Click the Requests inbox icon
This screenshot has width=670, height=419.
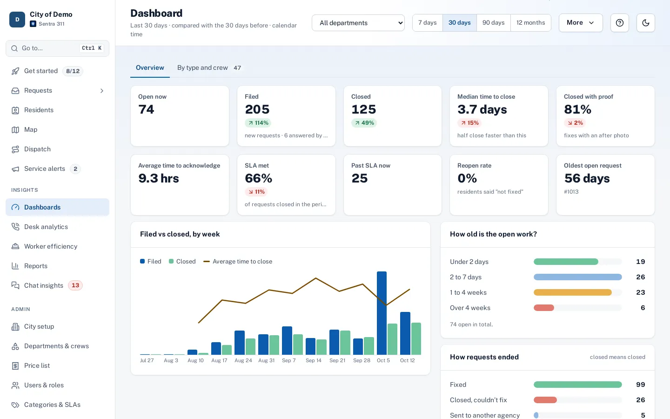pyautogui.click(x=15, y=91)
